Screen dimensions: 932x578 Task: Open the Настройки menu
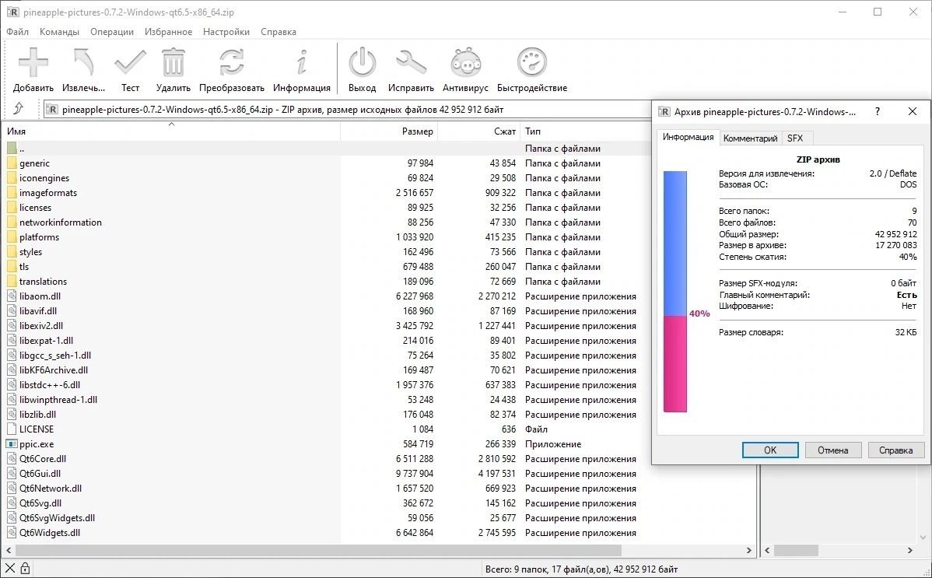tap(226, 32)
